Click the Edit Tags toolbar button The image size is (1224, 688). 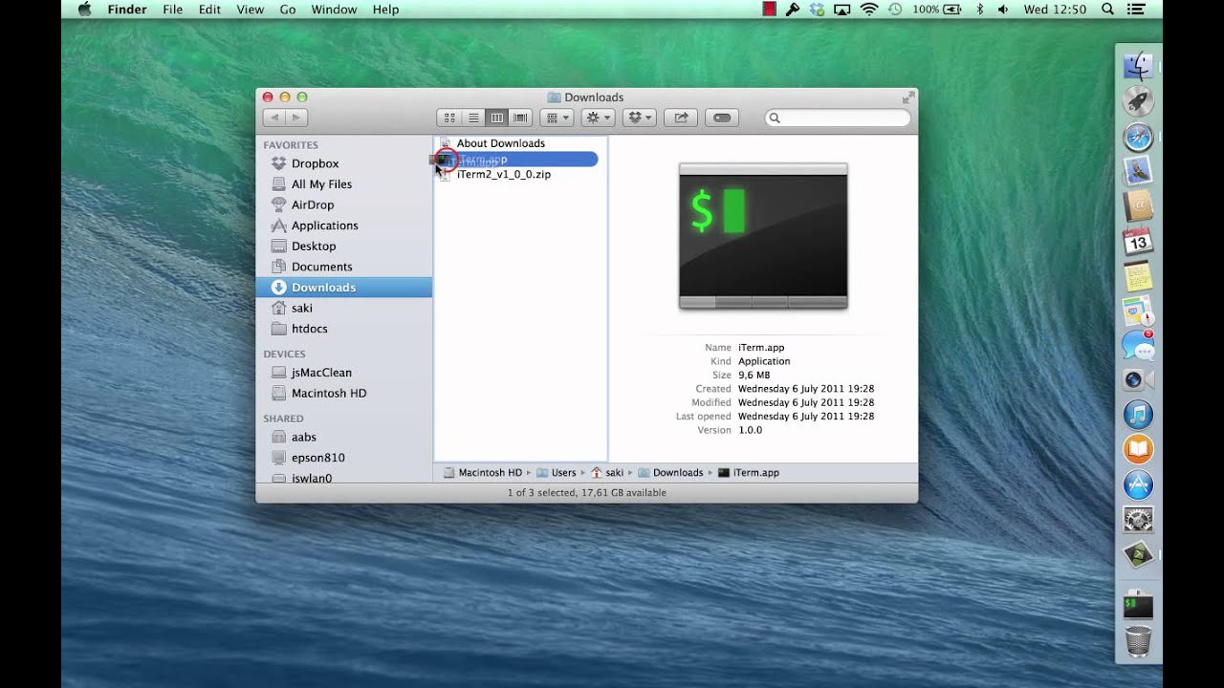tap(722, 118)
